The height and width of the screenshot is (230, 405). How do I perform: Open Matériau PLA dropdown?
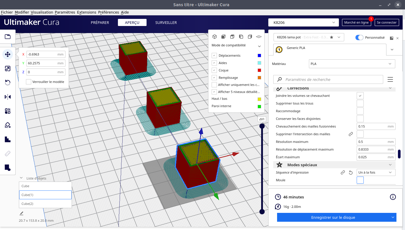[x=352, y=64]
